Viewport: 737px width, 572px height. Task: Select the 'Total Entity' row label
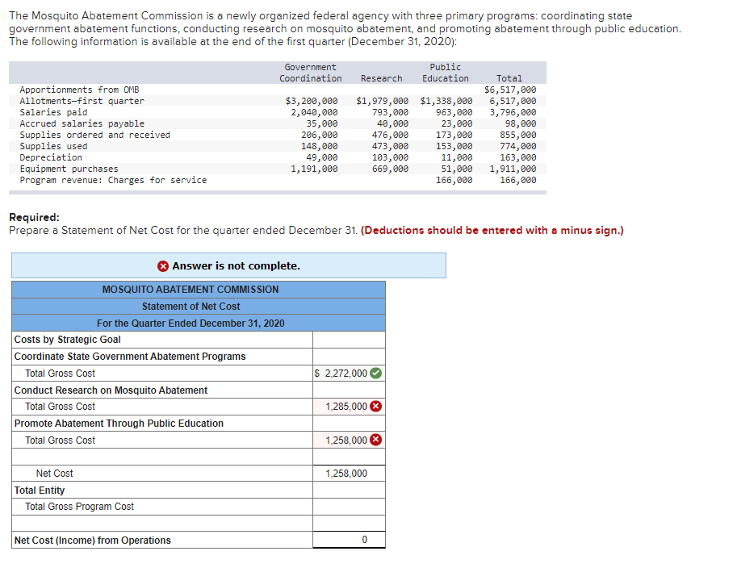tap(40, 490)
